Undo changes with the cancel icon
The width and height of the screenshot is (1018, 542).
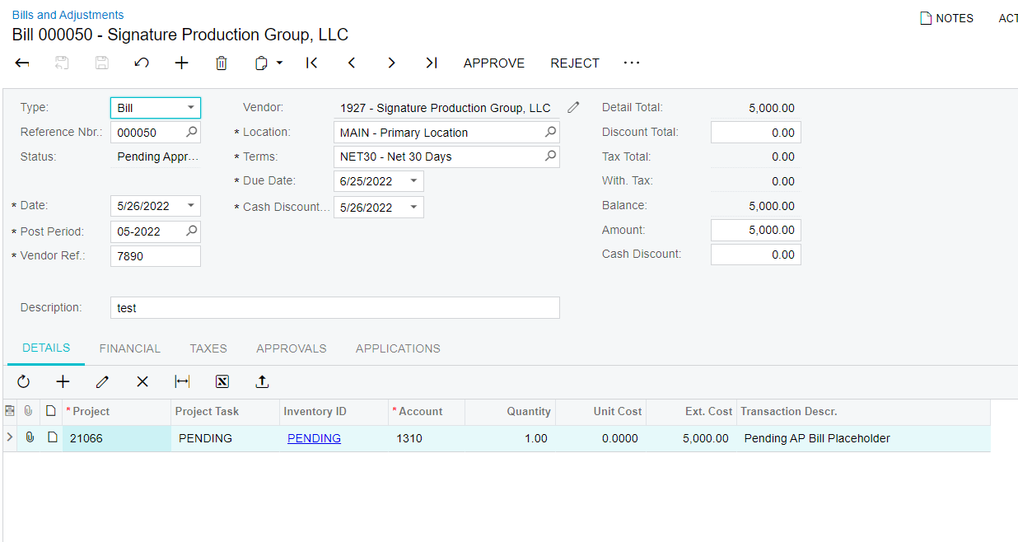142,63
